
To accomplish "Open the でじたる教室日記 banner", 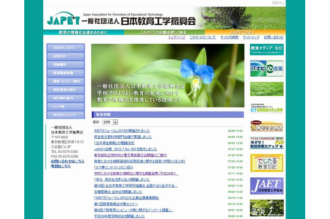I will point(267,163).
